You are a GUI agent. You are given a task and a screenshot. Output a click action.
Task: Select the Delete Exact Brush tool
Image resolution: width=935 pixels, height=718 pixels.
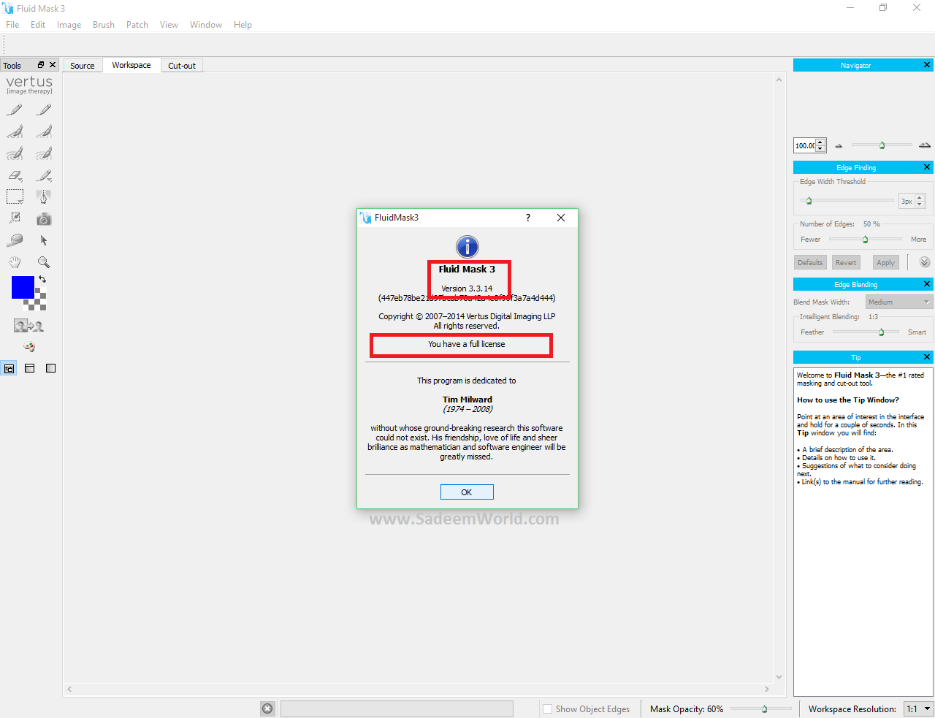(x=44, y=110)
